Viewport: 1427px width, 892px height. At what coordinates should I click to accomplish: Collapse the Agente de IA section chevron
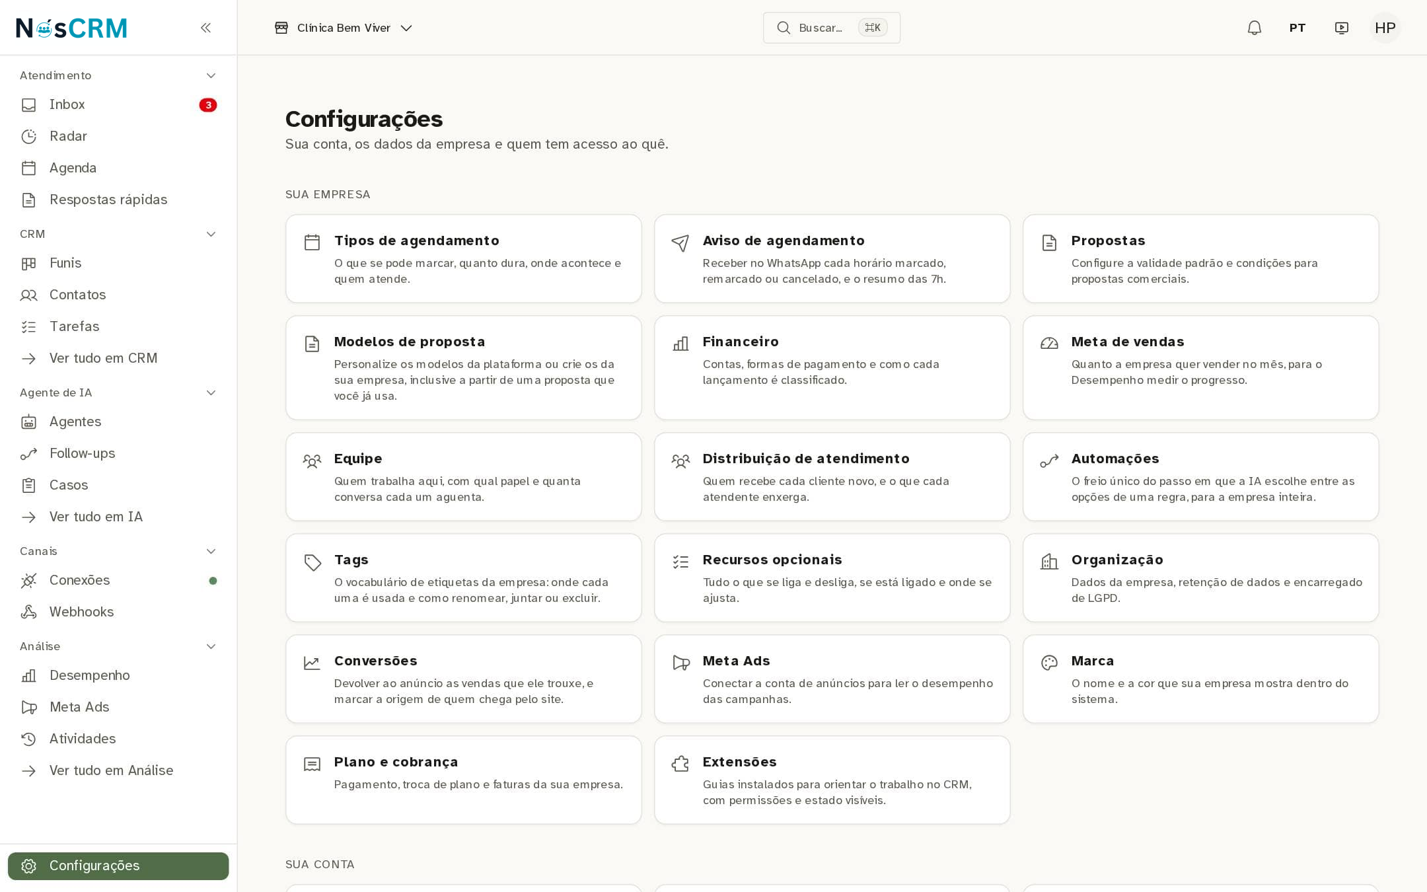[211, 392]
